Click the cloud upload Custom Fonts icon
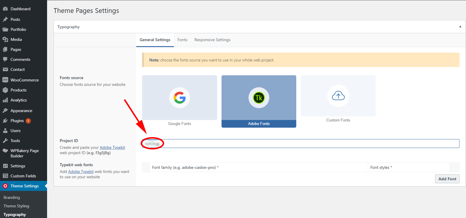The height and width of the screenshot is (218, 466). (338, 96)
